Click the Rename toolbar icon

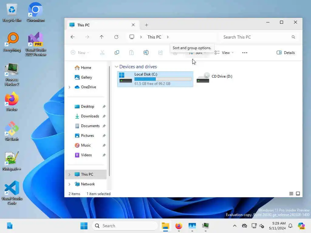[x=146, y=52]
